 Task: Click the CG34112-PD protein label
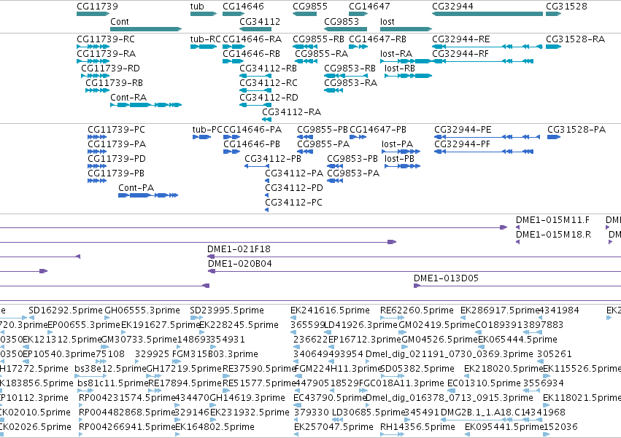(x=294, y=188)
